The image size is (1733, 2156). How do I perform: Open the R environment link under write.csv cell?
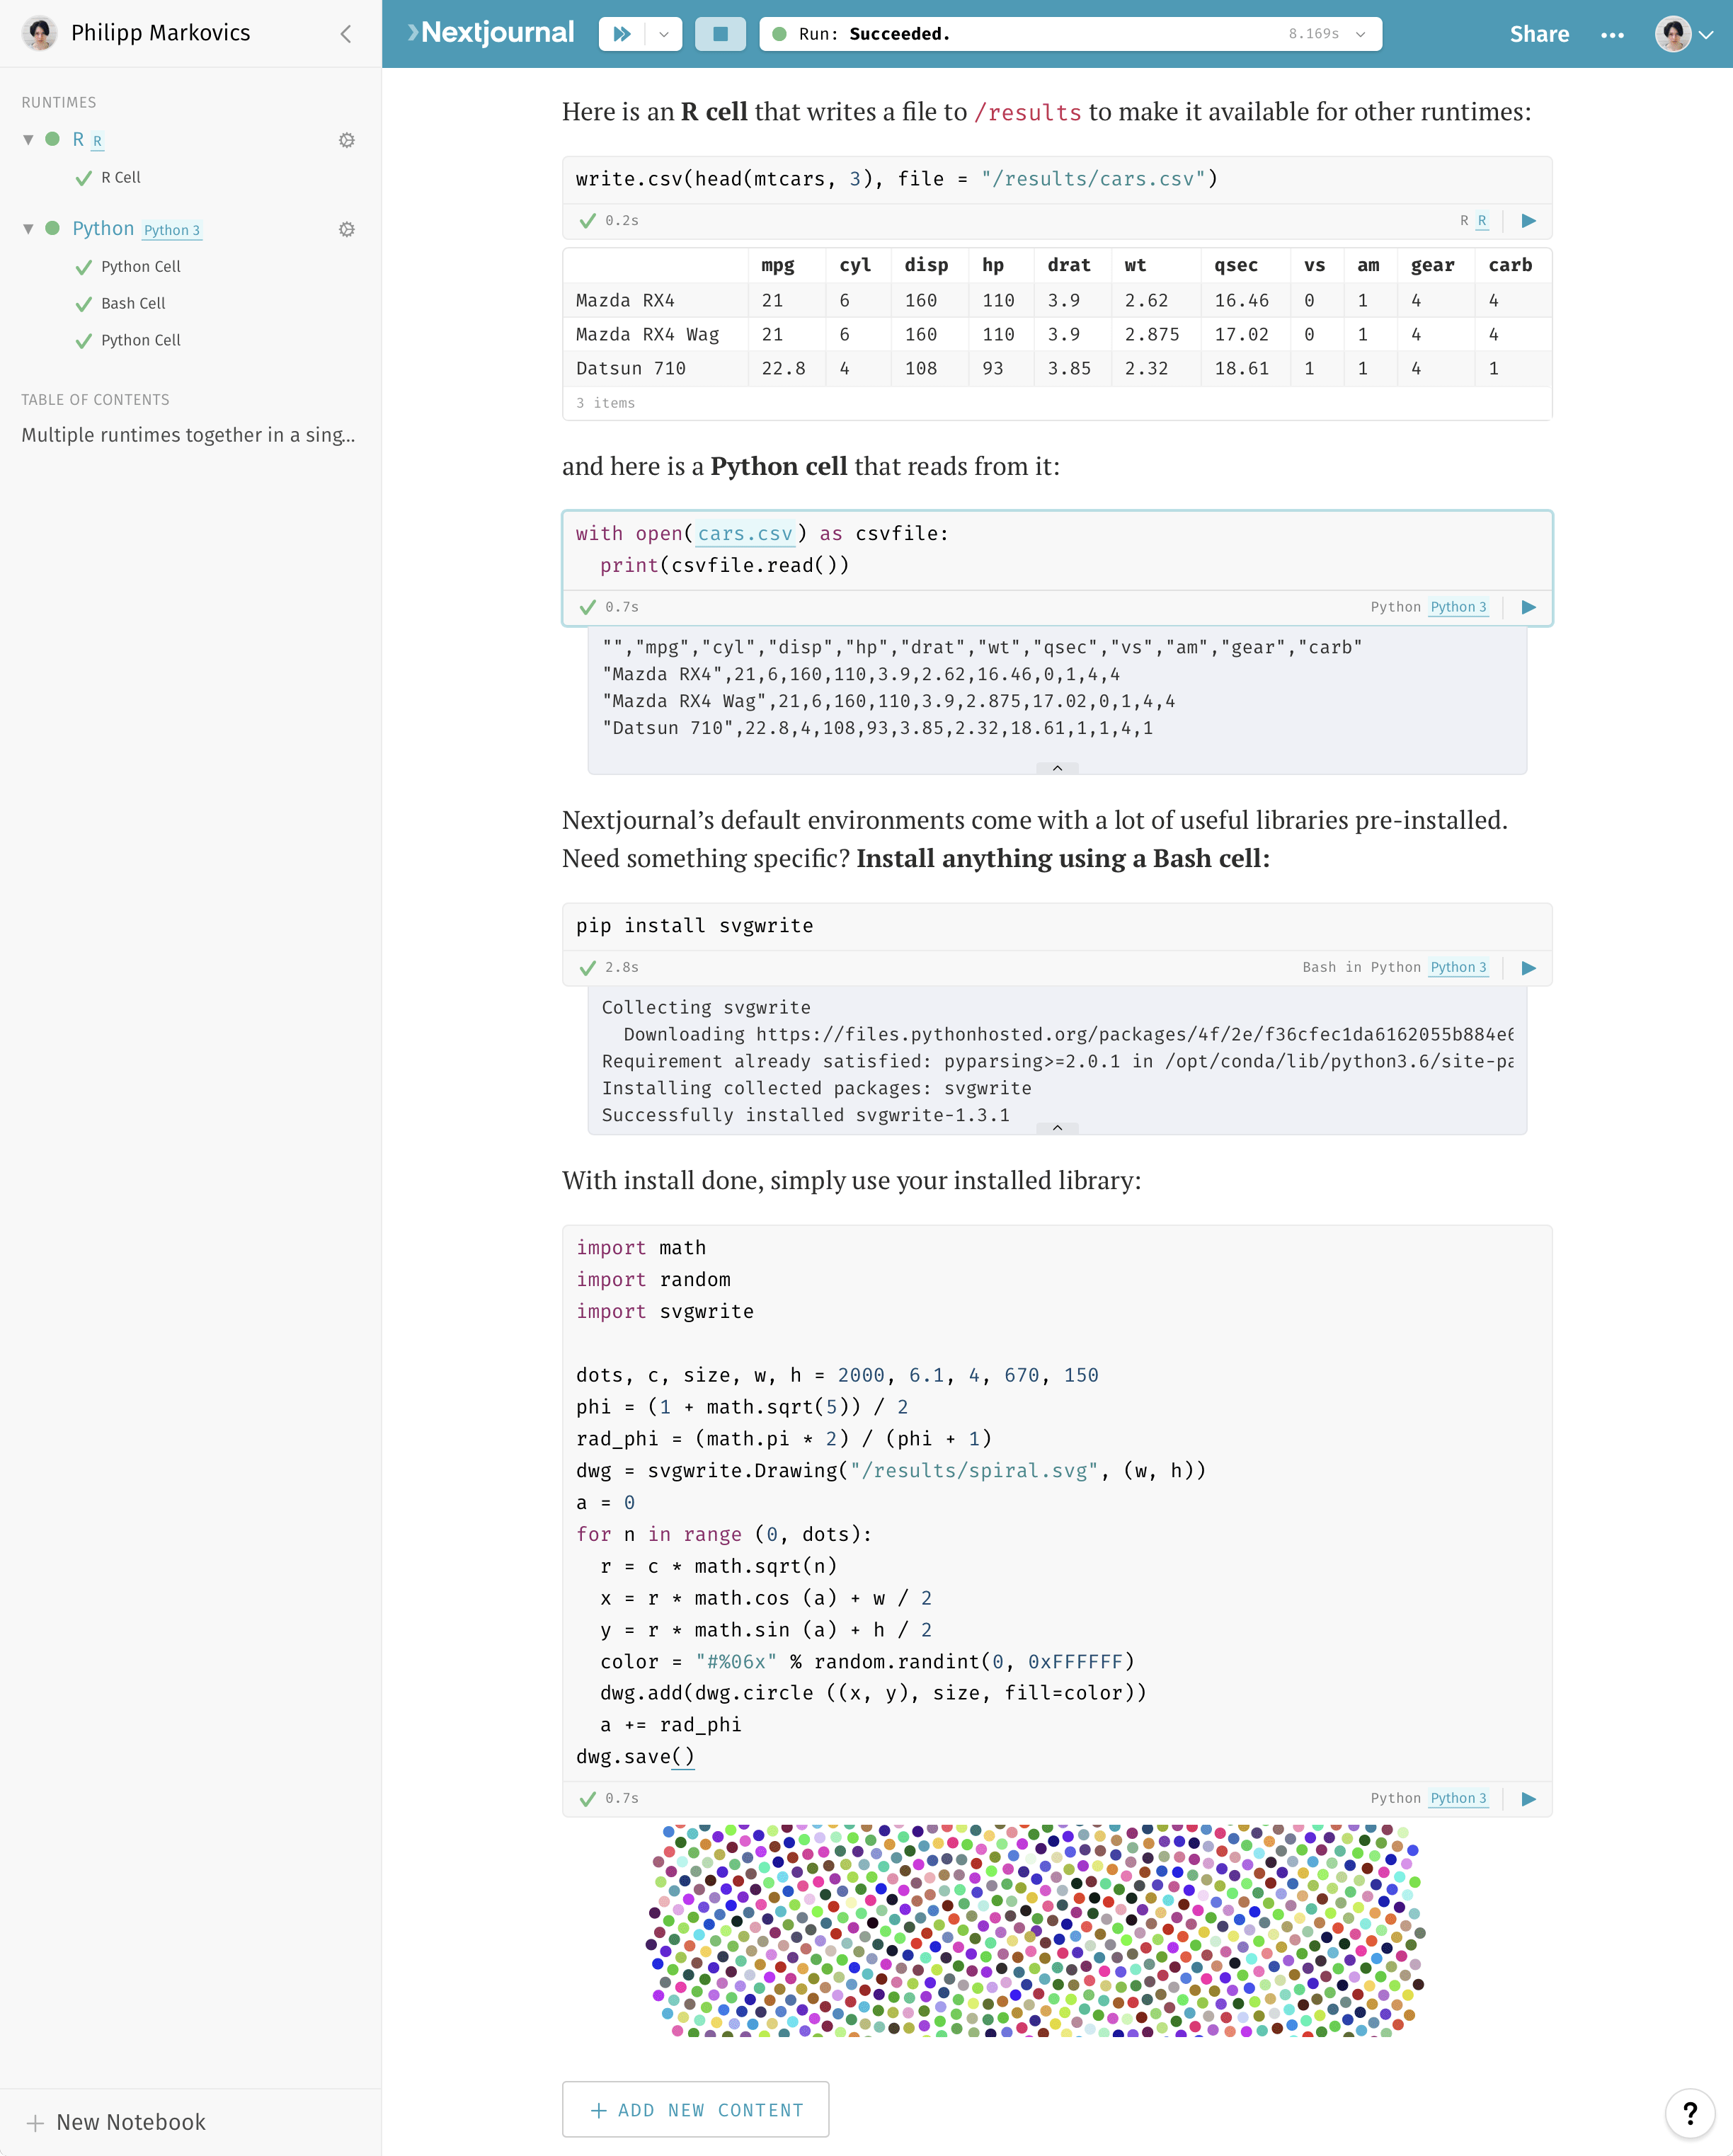tap(1482, 221)
